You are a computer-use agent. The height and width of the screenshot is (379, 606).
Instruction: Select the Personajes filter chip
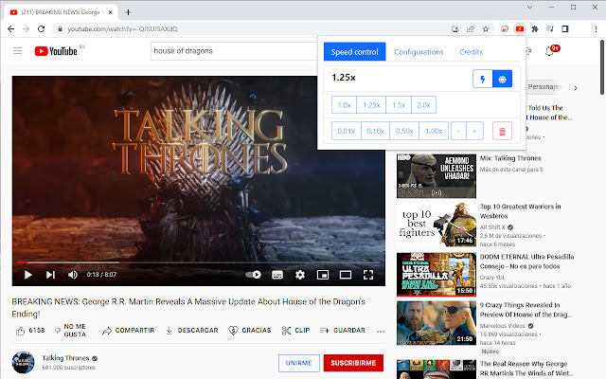point(544,87)
